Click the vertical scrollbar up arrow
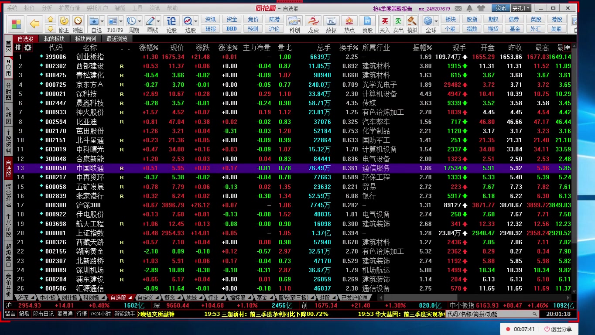Viewport: 595px width, 335px height. 574,46
